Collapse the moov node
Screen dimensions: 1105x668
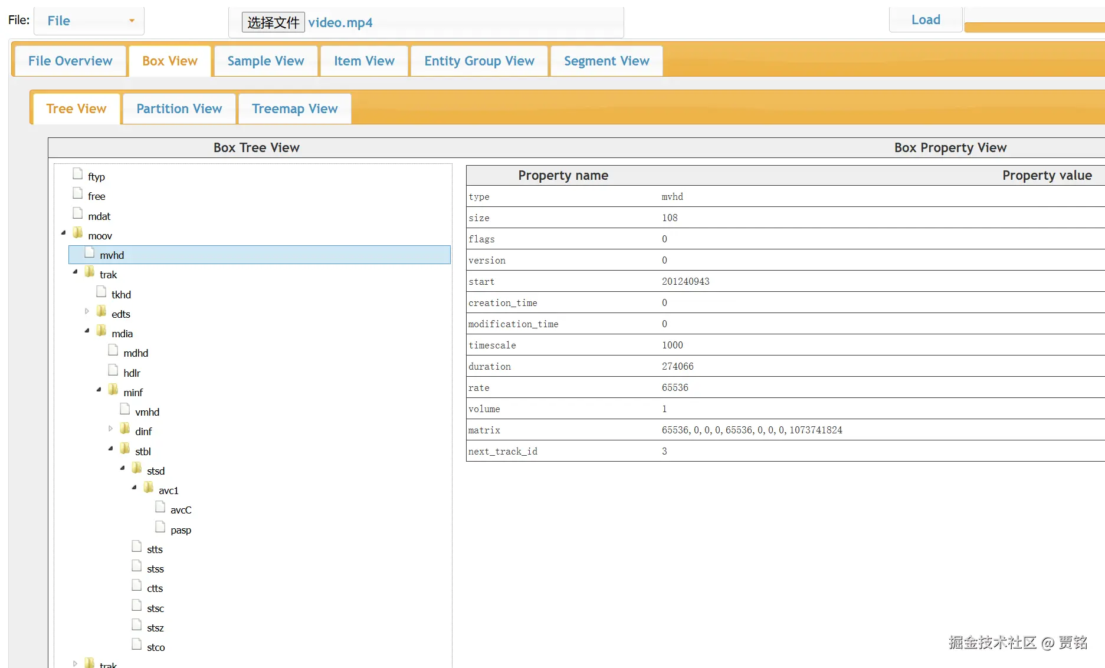click(64, 233)
